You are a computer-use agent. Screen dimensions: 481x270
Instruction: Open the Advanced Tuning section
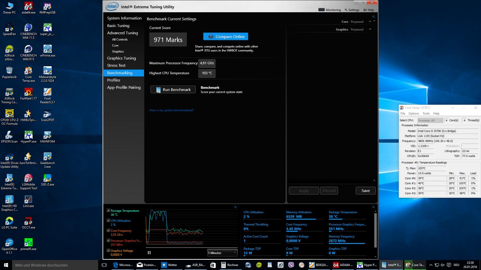(122, 33)
